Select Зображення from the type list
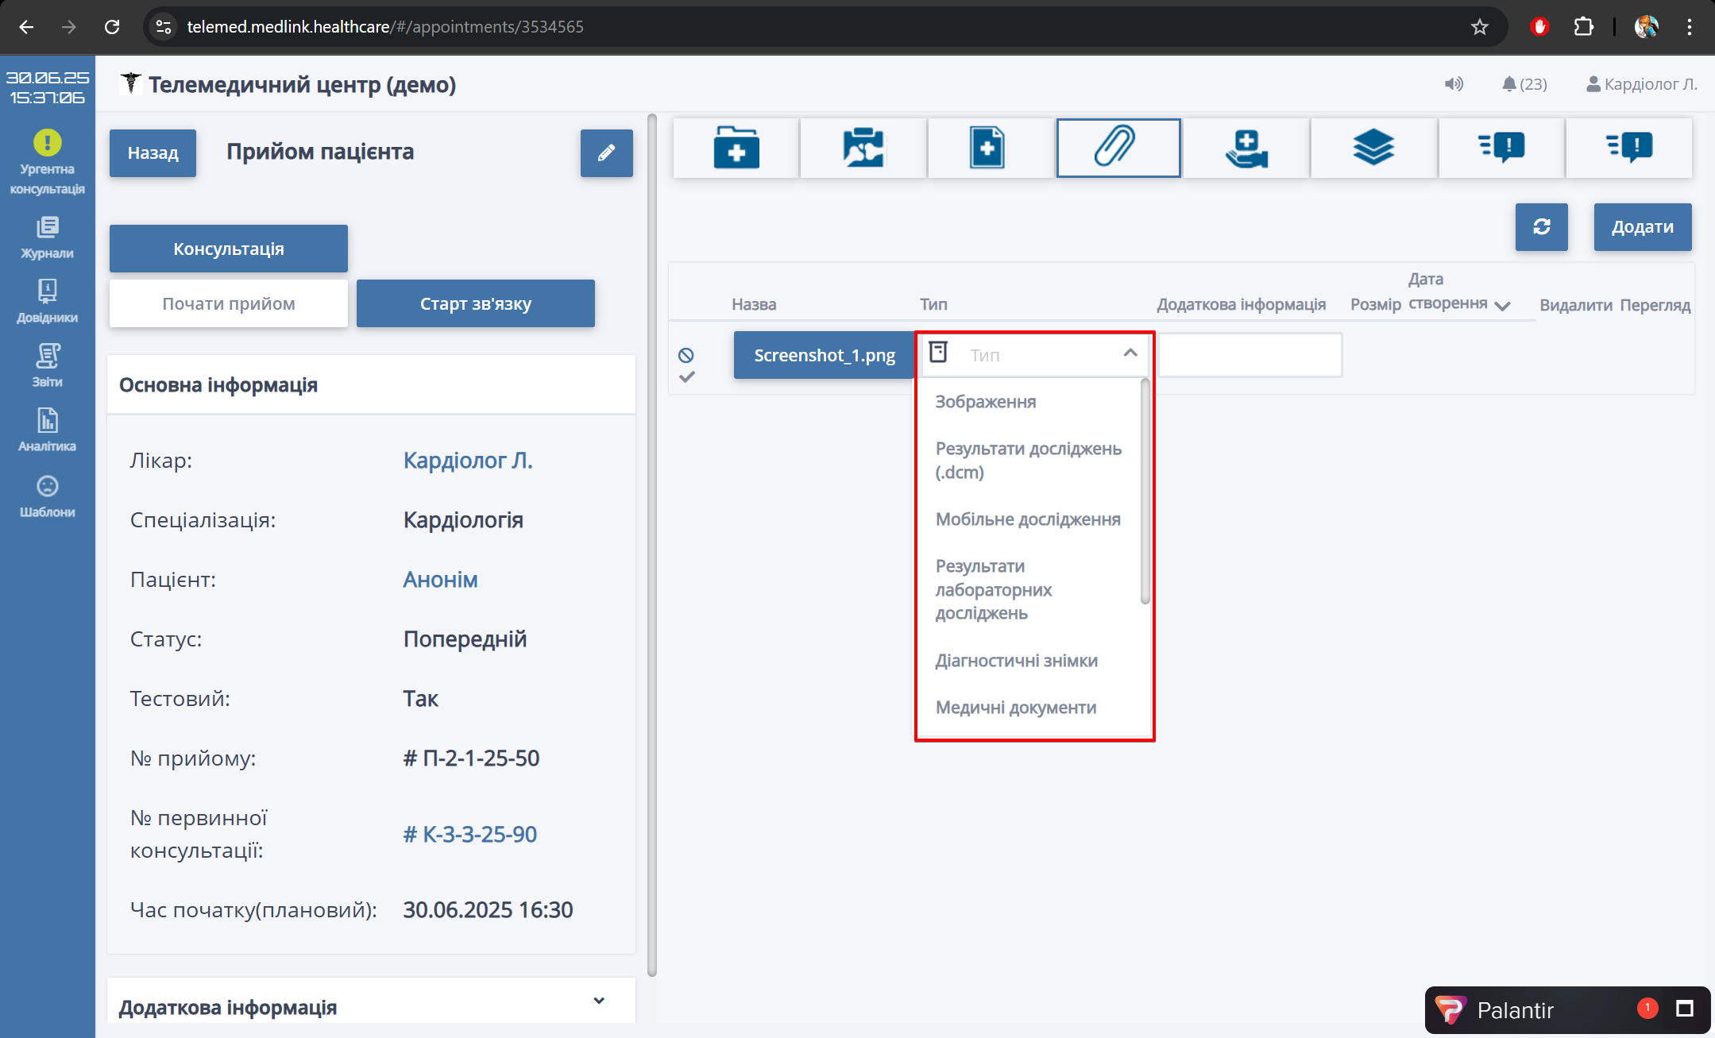This screenshot has width=1715, height=1038. (x=985, y=402)
